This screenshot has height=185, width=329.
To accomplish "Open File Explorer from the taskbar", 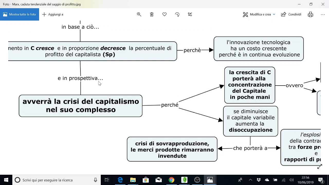I will click(x=133, y=180).
